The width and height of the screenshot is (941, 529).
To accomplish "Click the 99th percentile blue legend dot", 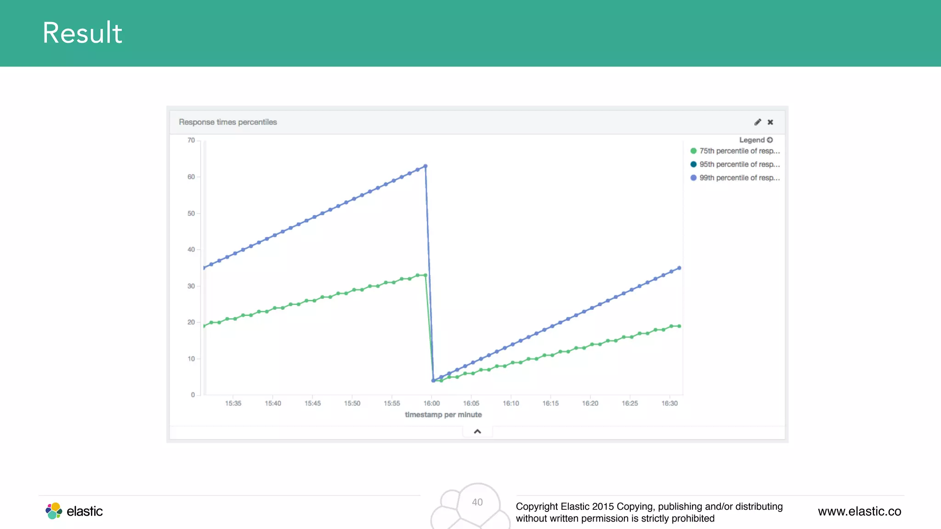I will point(693,178).
